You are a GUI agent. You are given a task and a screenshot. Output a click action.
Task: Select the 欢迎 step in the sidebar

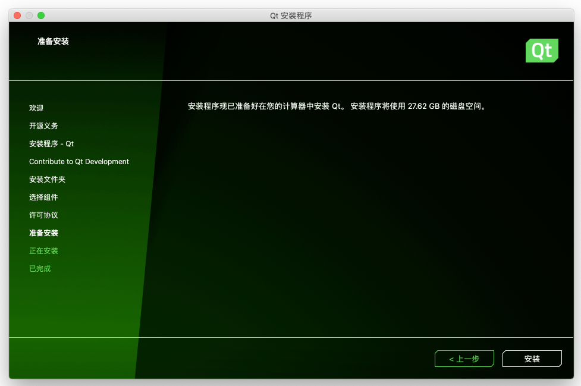(36, 108)
